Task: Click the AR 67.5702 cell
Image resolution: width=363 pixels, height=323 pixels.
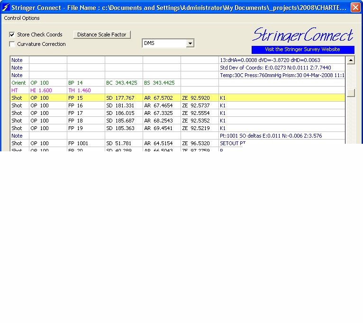Action: (162, 98)
